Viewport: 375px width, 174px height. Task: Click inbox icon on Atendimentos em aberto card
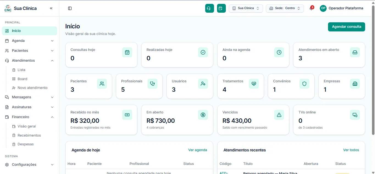(355, 52)
